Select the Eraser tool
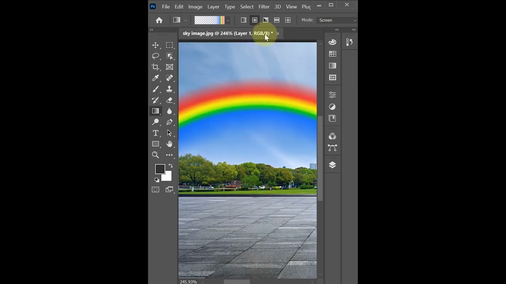Viewport: 506px width, 284px height. click(170, 100)
